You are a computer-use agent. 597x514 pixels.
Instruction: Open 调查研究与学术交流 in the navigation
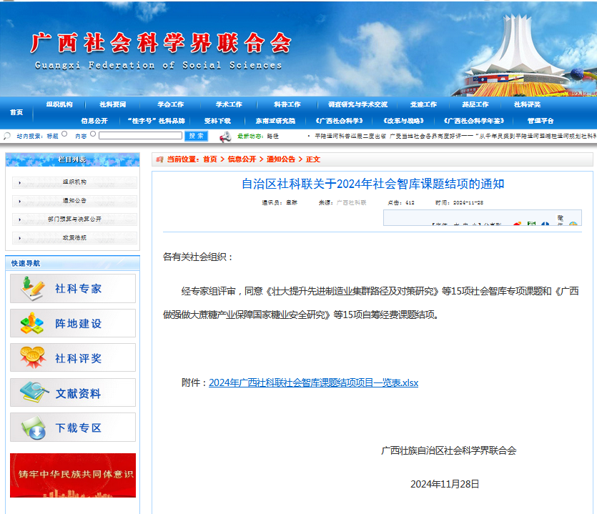coord(358,104)
